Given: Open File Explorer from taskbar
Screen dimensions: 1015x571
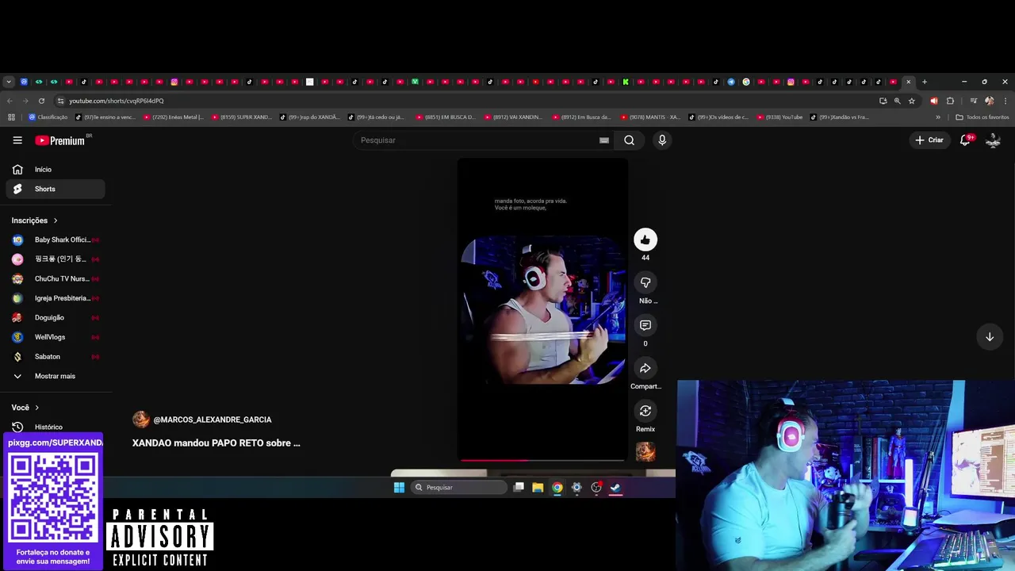Looking at the screenshot, I should 538,488.
